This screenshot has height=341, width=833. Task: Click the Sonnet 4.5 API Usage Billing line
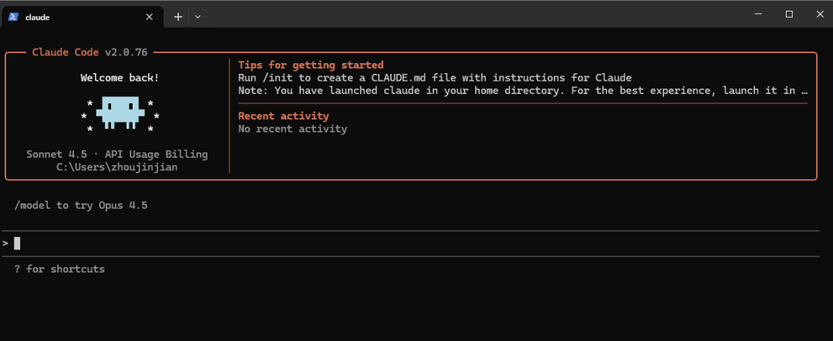point(117,154)
